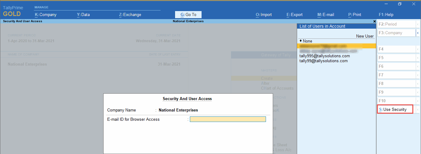Viewport: 421px width, 154px height.
Task: Click the S: Use Security button
Action: pos(395,109)
